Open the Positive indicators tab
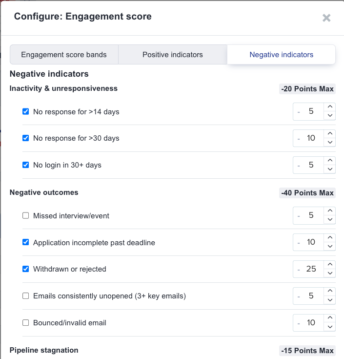The image size is (344, 359). 173,55
